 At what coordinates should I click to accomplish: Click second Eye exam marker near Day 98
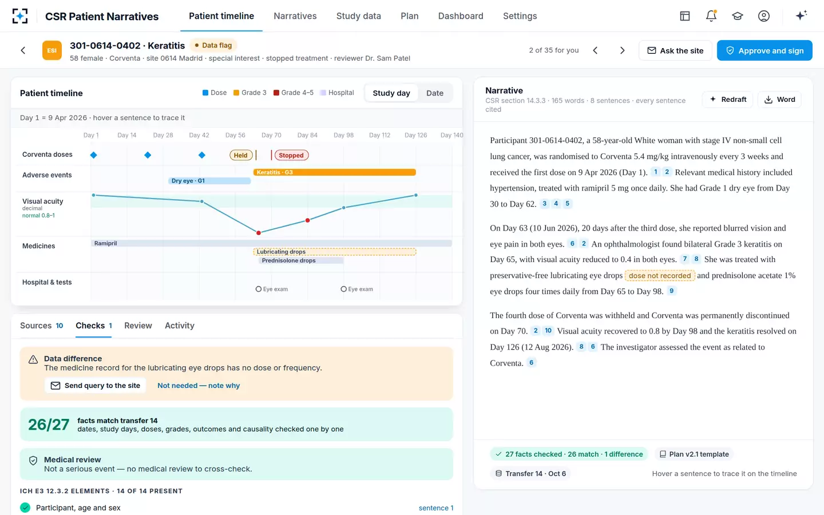point(343,289)
